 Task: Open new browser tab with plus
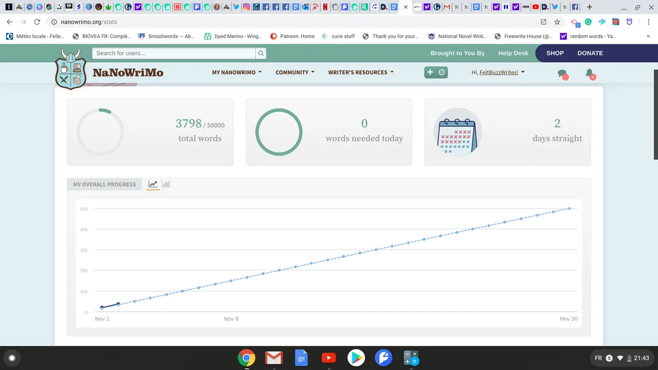pyautogui.click(x=590, y=7)
